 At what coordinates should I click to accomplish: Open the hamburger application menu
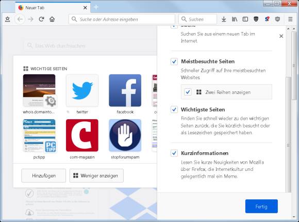point(290,19)
